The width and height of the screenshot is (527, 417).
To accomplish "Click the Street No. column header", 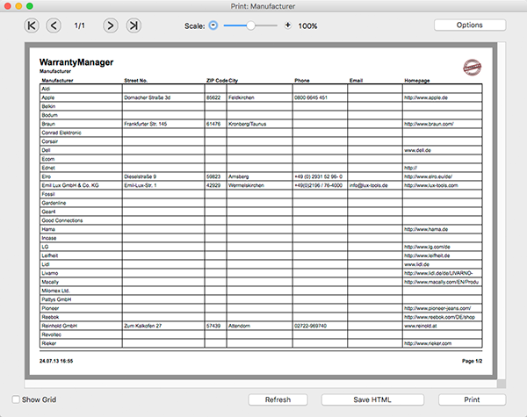I will pyautogui.click(x=136, y=80).
